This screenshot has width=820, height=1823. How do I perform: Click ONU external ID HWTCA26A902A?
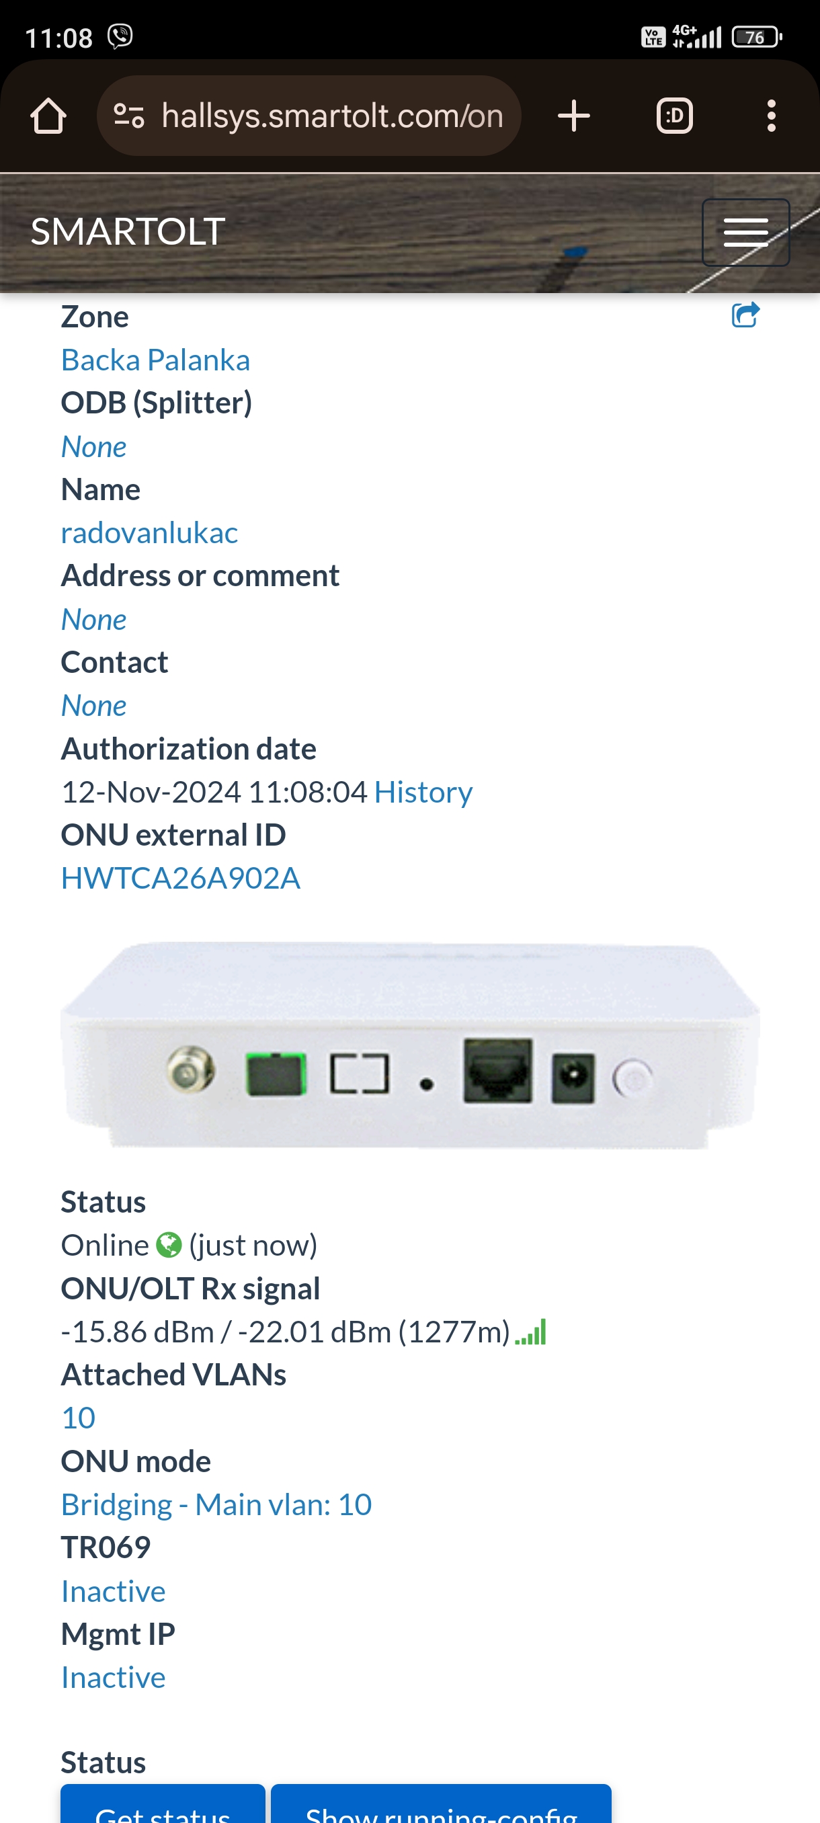(x=180, y=879)
